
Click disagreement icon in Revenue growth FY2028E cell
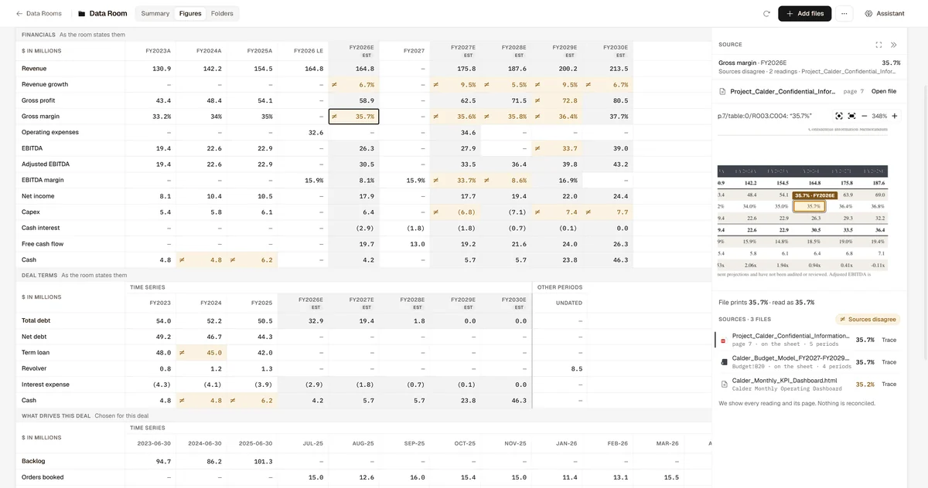pos(487,84)
